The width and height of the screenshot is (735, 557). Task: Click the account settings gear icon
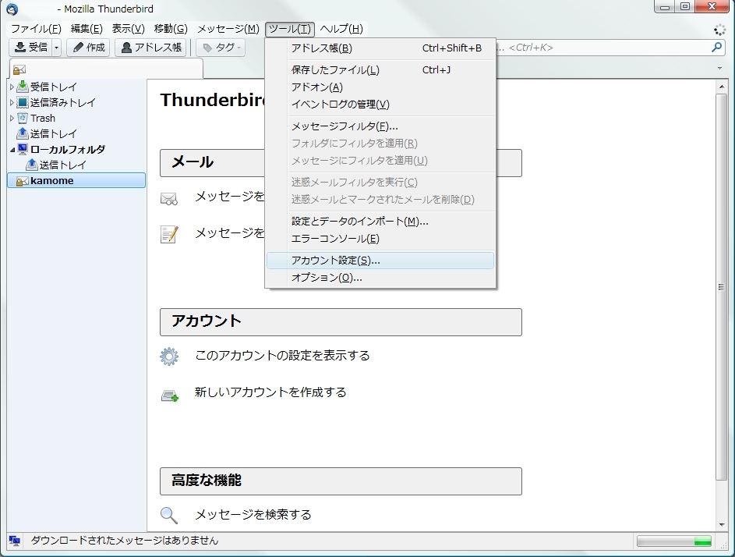click(x=169, y=357)
